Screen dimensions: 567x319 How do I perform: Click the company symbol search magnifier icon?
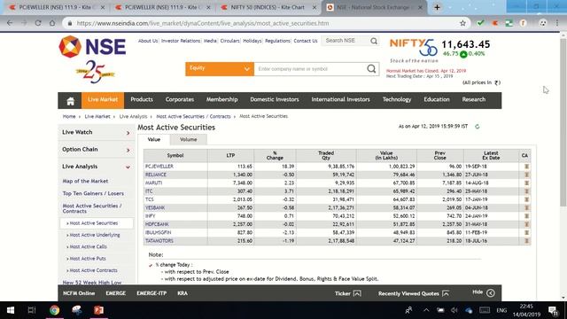click(x=371, y=69)
